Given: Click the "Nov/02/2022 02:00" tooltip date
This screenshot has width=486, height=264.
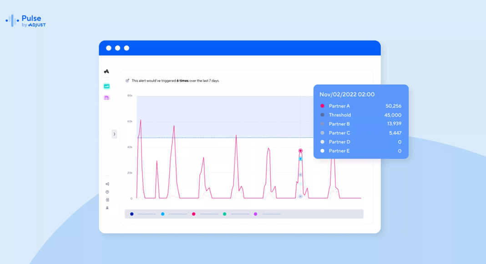Looking at the screenshot, I should [347, 95].
